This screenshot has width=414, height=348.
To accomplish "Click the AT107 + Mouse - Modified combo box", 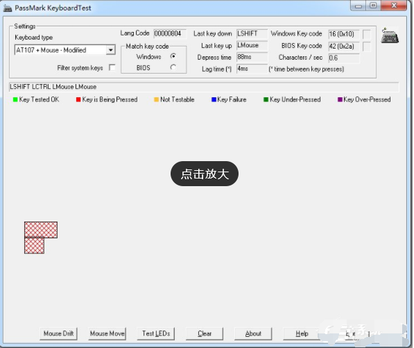I will (65, 50).
